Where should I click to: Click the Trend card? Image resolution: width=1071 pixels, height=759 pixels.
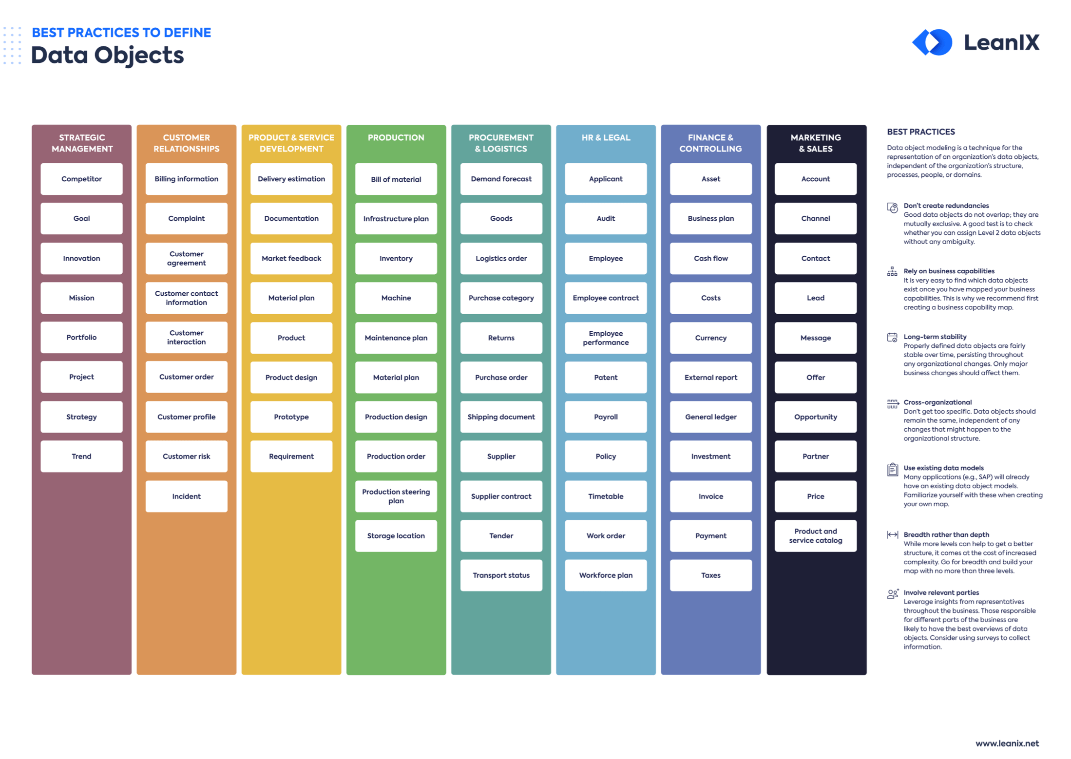(x=81, y=456)
